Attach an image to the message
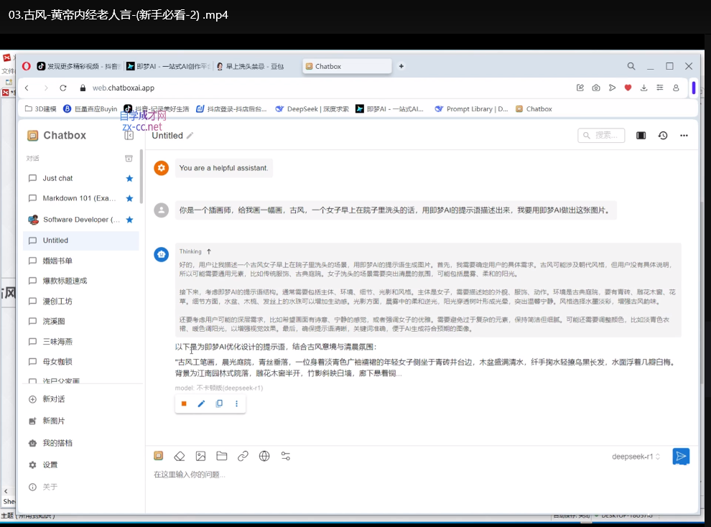This screenshot has height=527, width=711. click(x=200, y=456)
